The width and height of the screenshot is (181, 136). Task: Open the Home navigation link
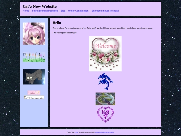click(26, 11)
